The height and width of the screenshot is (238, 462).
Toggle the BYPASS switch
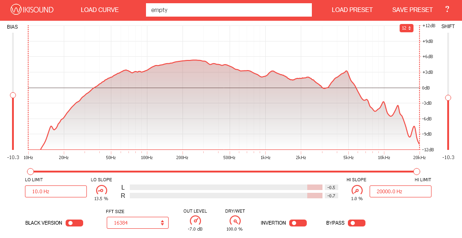pyautogui.click(x=356, y=223)
